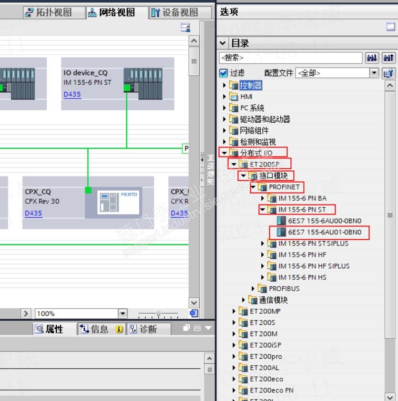Image resolution: width=398 pixels, height=401 pixels.
Task: Click the catalog 搜索 field
Action: point(291,58)
